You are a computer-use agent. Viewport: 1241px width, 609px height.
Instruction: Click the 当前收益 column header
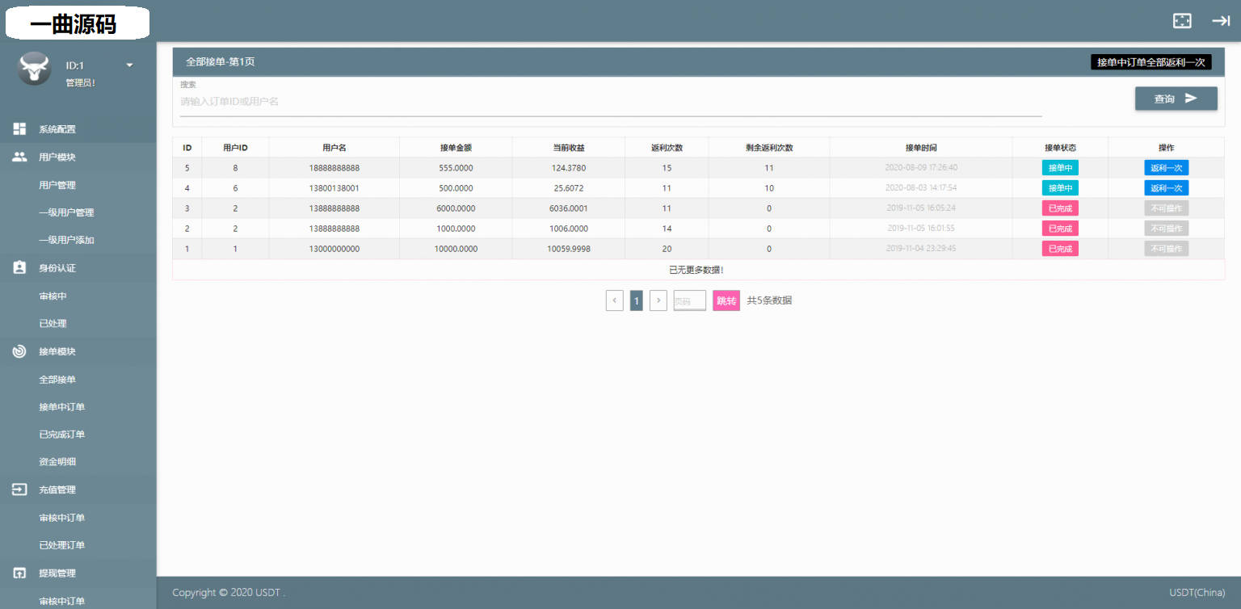(x=568, y=148)
